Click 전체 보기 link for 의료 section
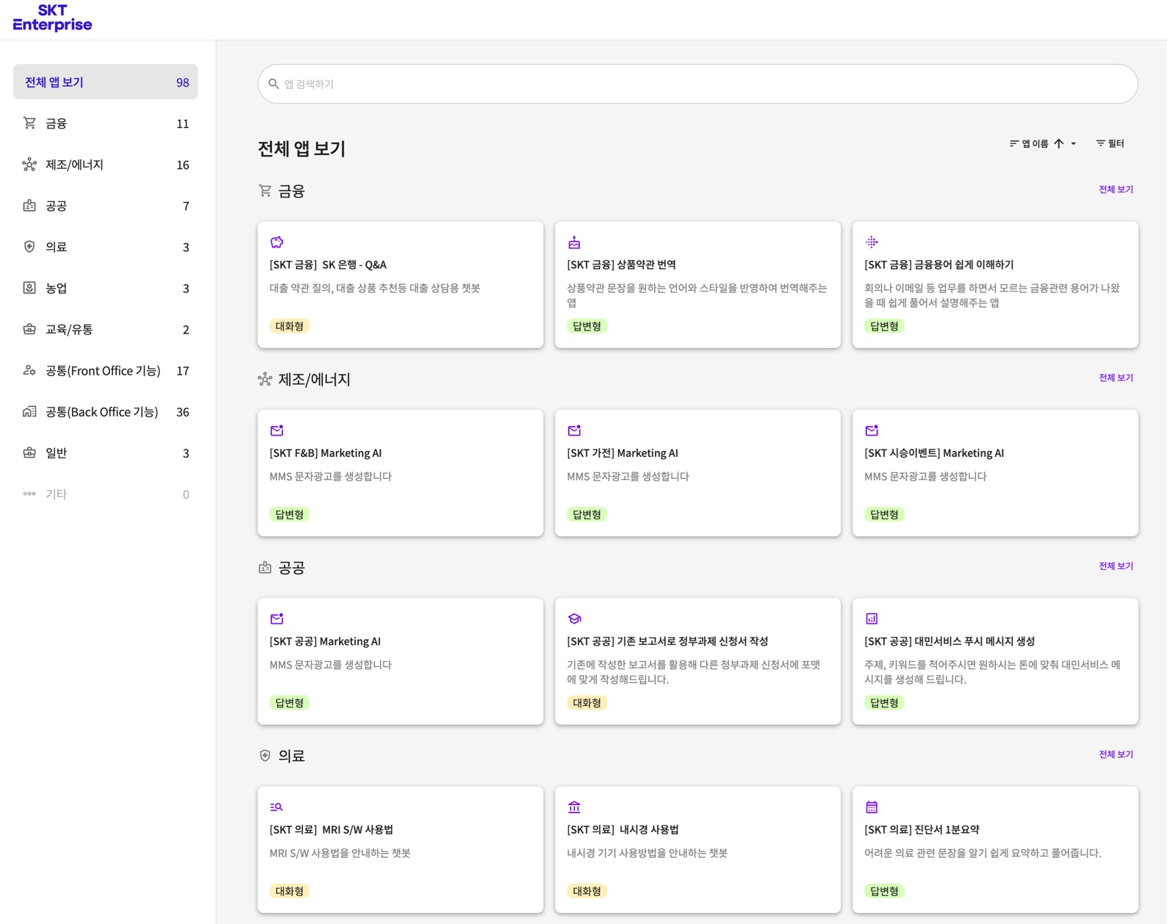Viewport: 1167px width, 924px height. click(x=1116, y=754)
